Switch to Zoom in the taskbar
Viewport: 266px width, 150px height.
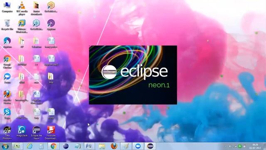(138, 146)
